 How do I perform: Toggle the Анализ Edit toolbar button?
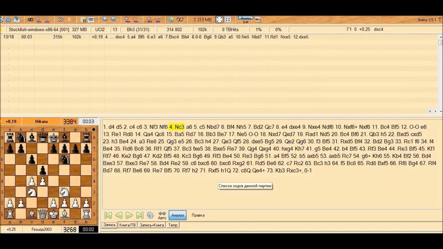pos(246,20)
